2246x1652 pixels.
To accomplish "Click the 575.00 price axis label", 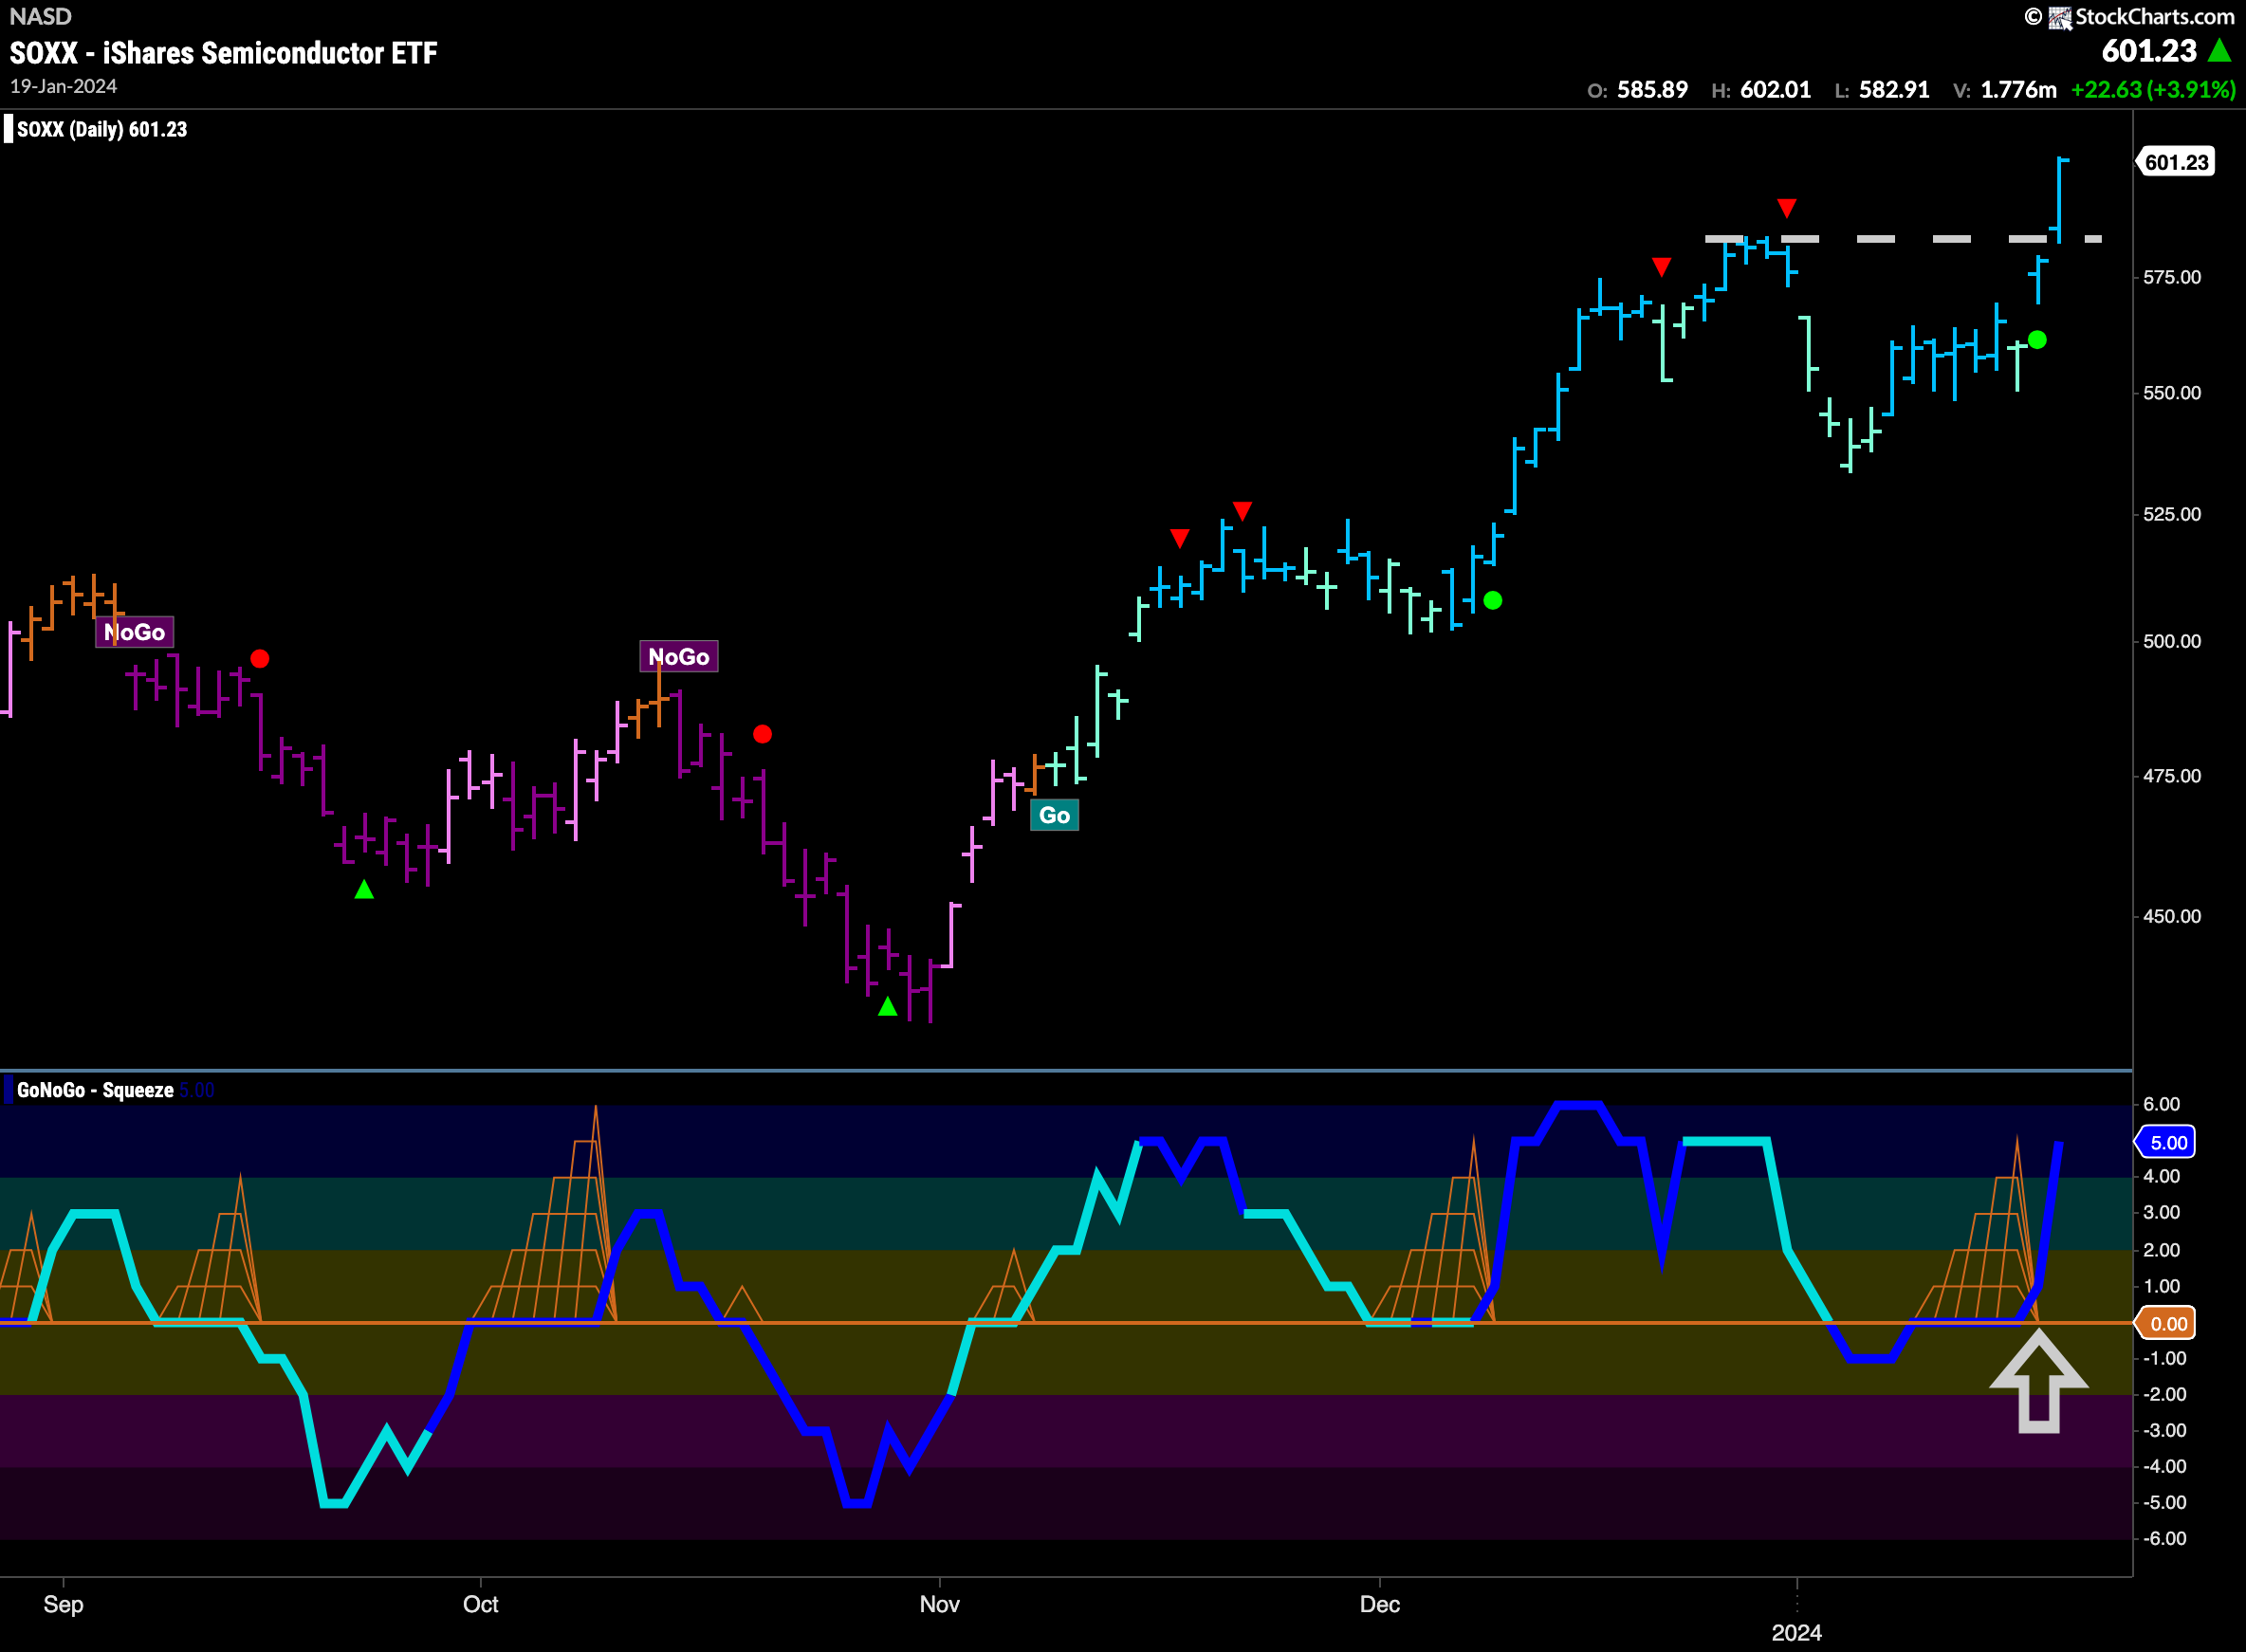I will coord(2171,277).
